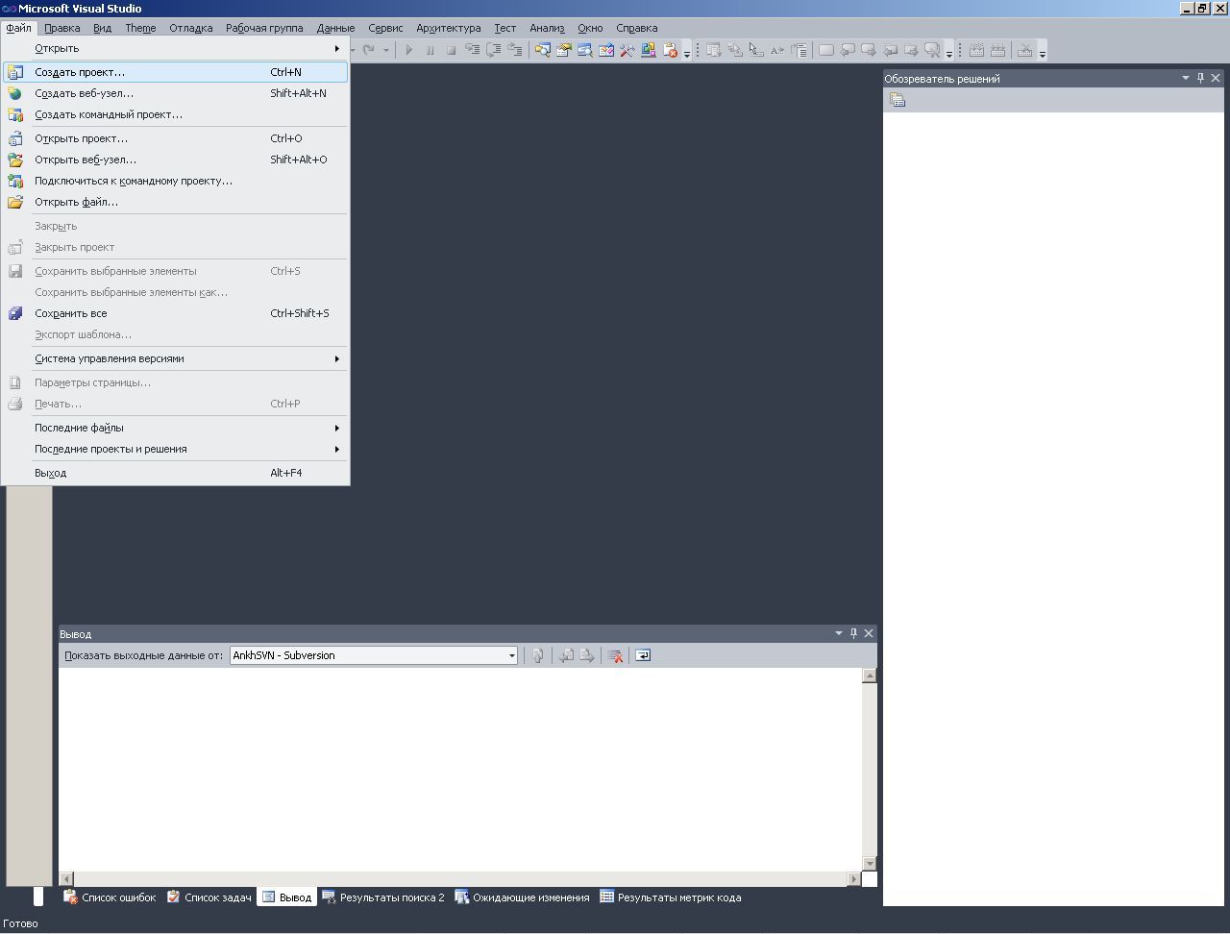Switch to the Результаты поиска 2 tab

383,897
